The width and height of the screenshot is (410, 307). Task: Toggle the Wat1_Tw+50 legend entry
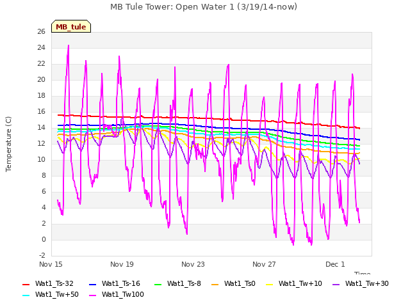coord(50,294)
